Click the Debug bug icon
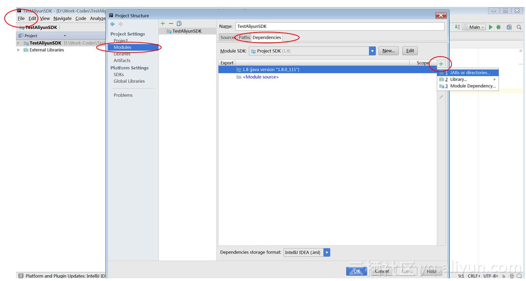The image size is (526, 281). [499, 27]
